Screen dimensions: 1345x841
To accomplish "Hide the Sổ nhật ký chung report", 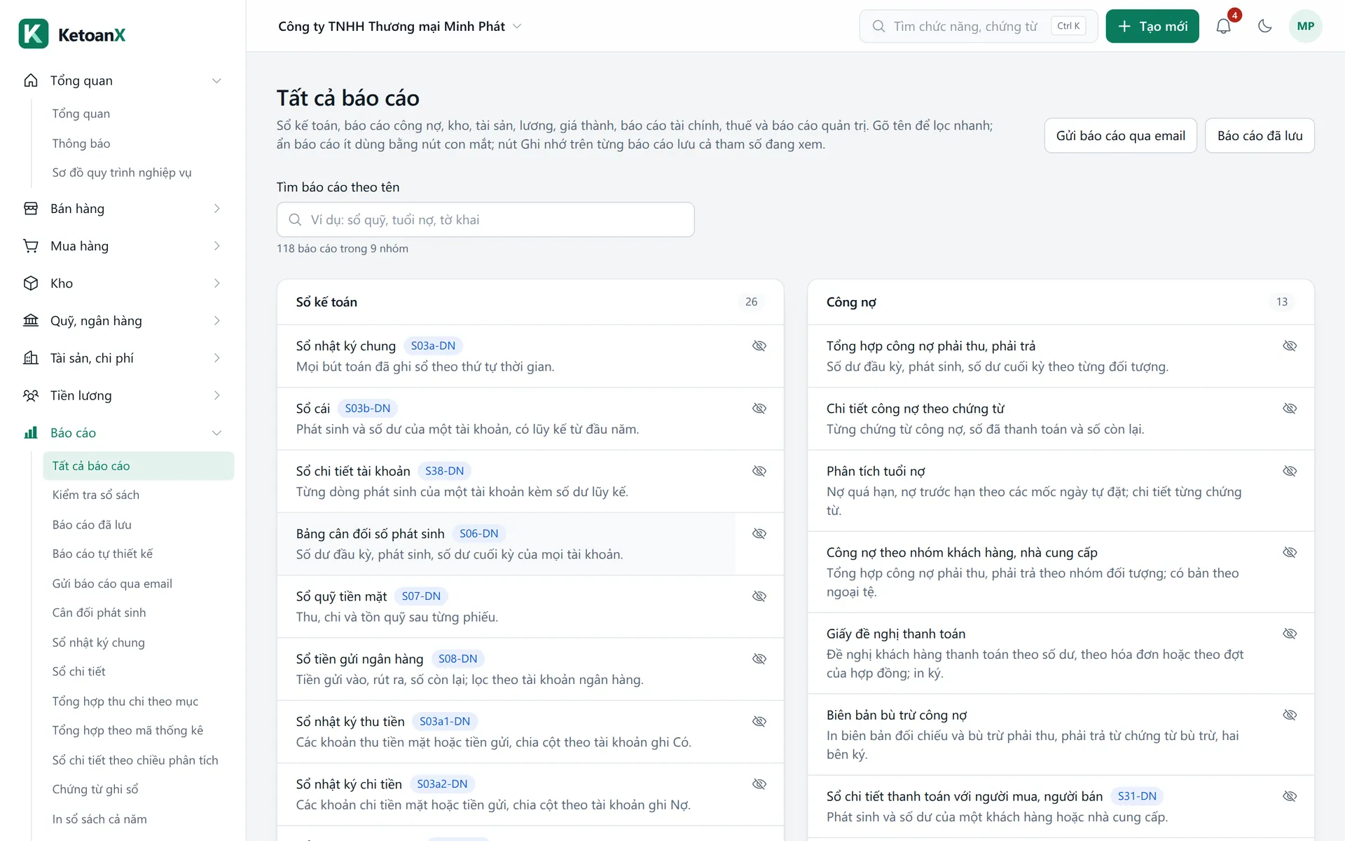I will click(759, 346).
